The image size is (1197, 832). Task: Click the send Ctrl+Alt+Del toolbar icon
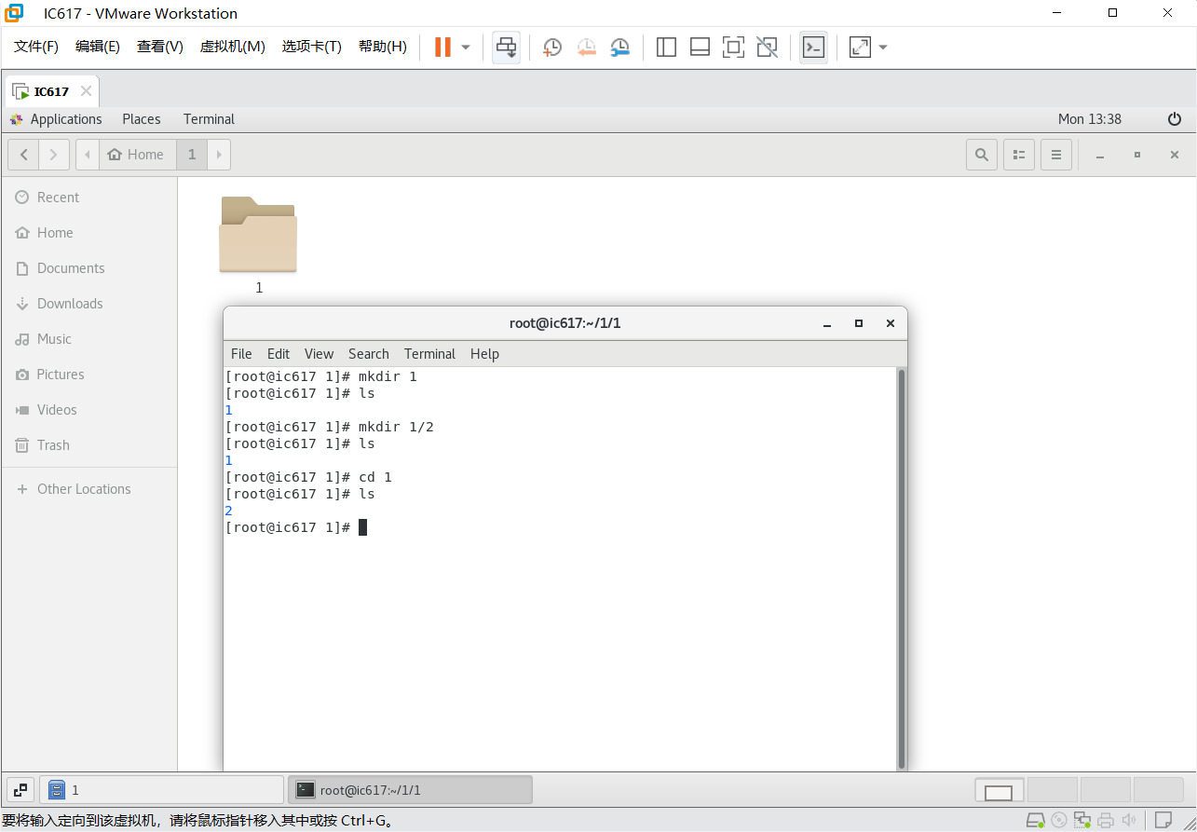(506, 47)
